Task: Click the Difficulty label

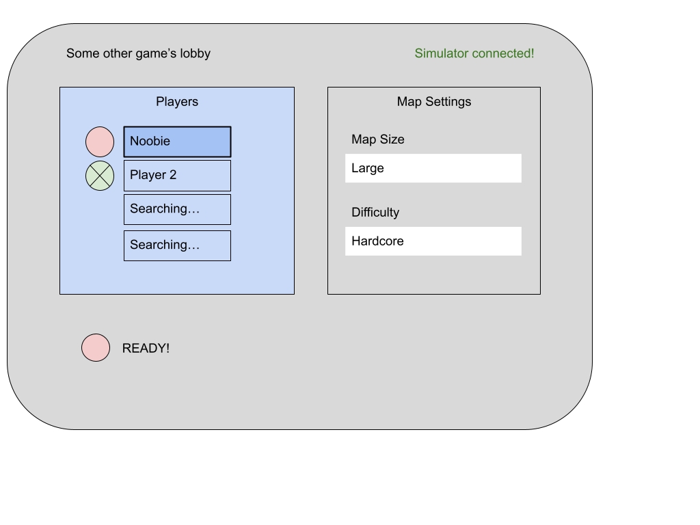Action: pyautogui.click(x=375, y=213)
